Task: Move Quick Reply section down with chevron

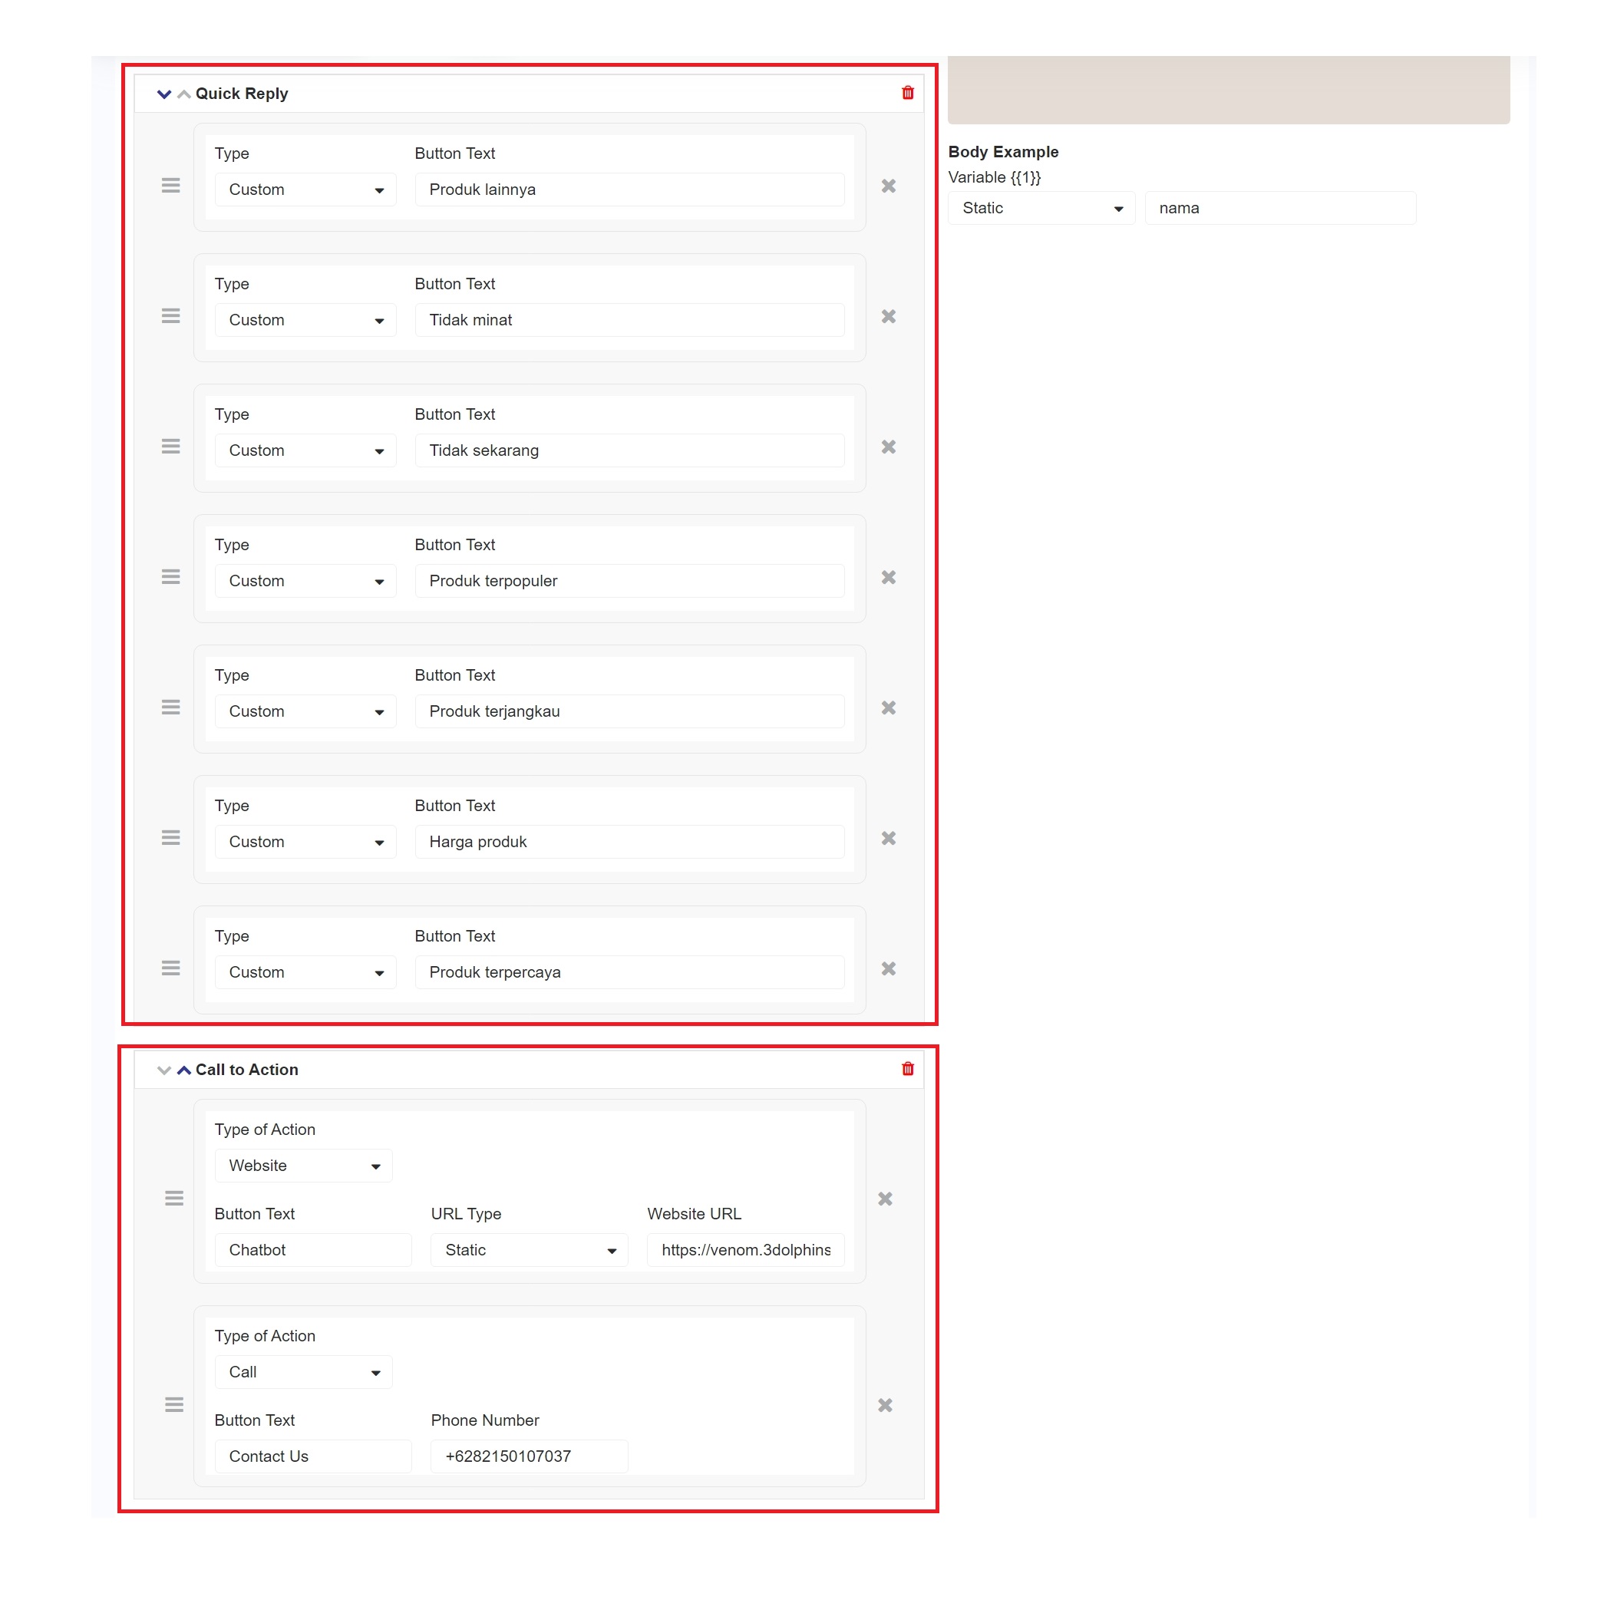Action: [163, 94]
